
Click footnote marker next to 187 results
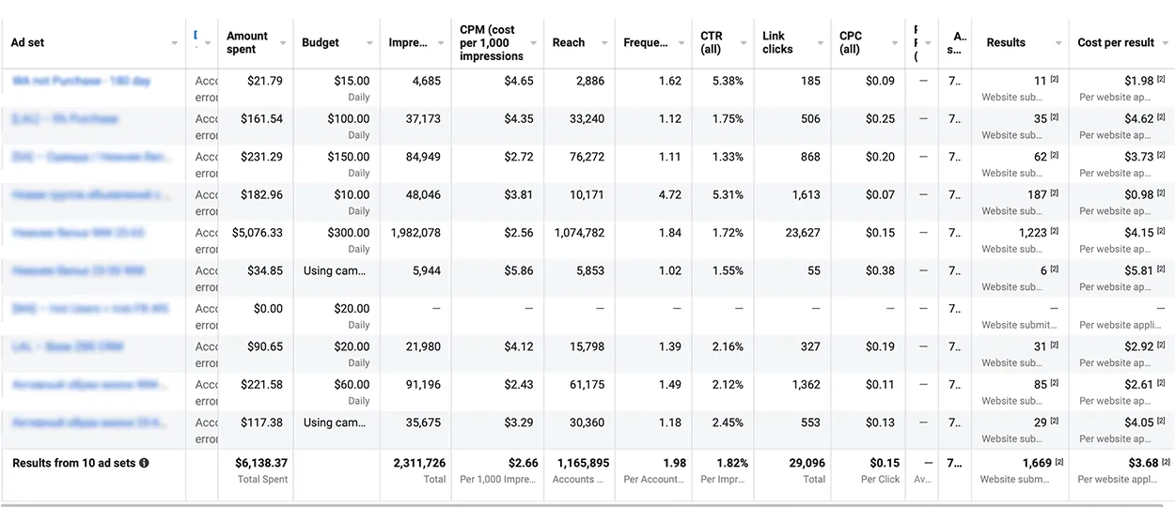1055,194
